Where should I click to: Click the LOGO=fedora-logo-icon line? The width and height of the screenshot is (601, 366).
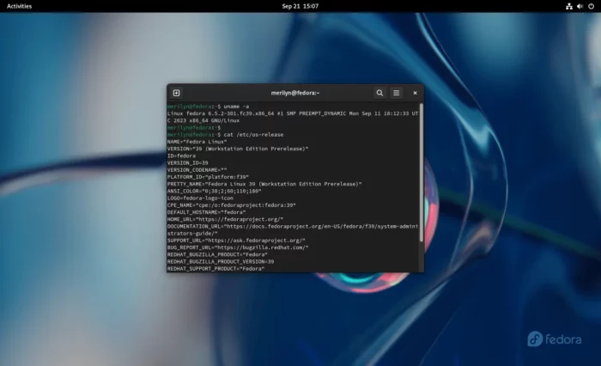pos(200,198)
